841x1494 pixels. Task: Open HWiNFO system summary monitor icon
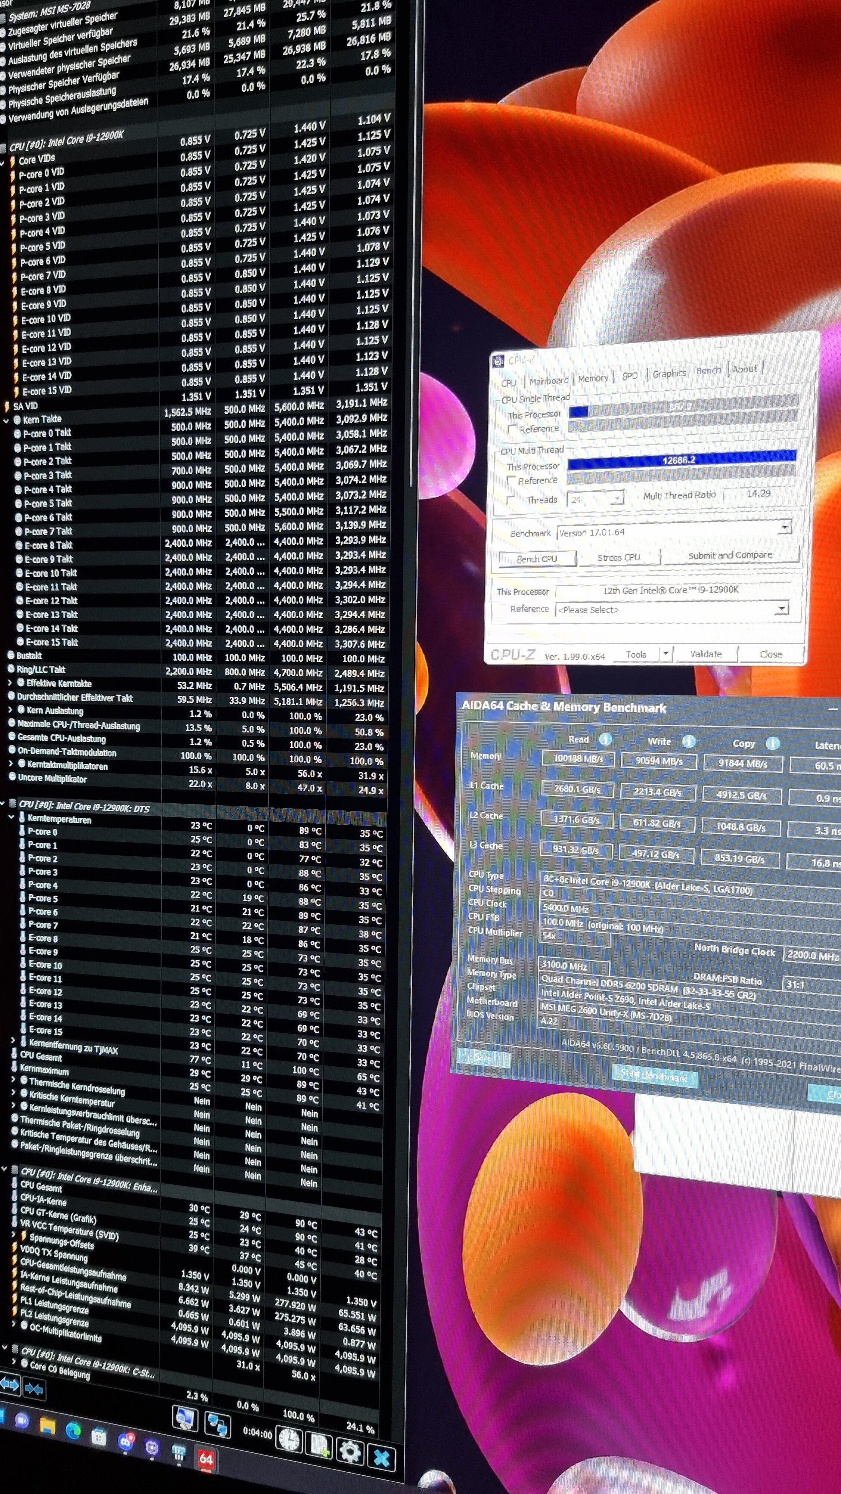[x=185, y=1419]
